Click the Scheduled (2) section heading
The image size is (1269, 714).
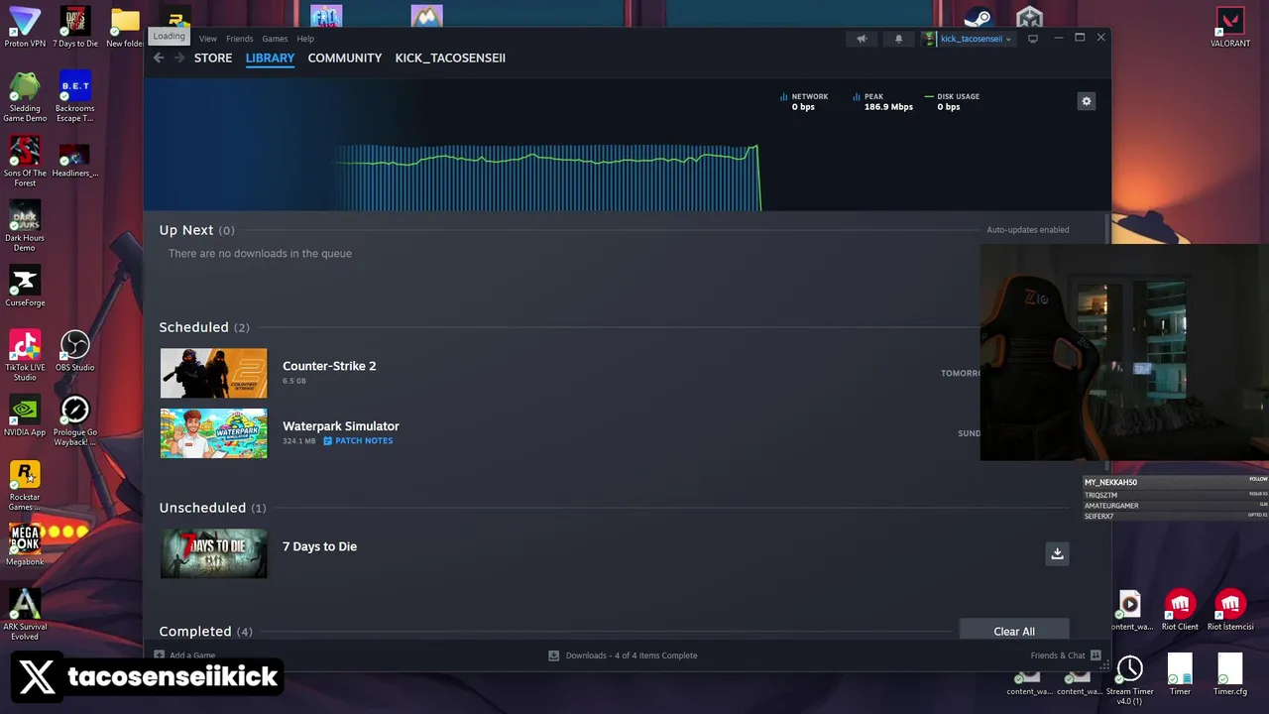[x=204, y=327]
